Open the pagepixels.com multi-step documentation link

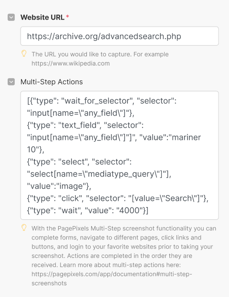(112, 278)
